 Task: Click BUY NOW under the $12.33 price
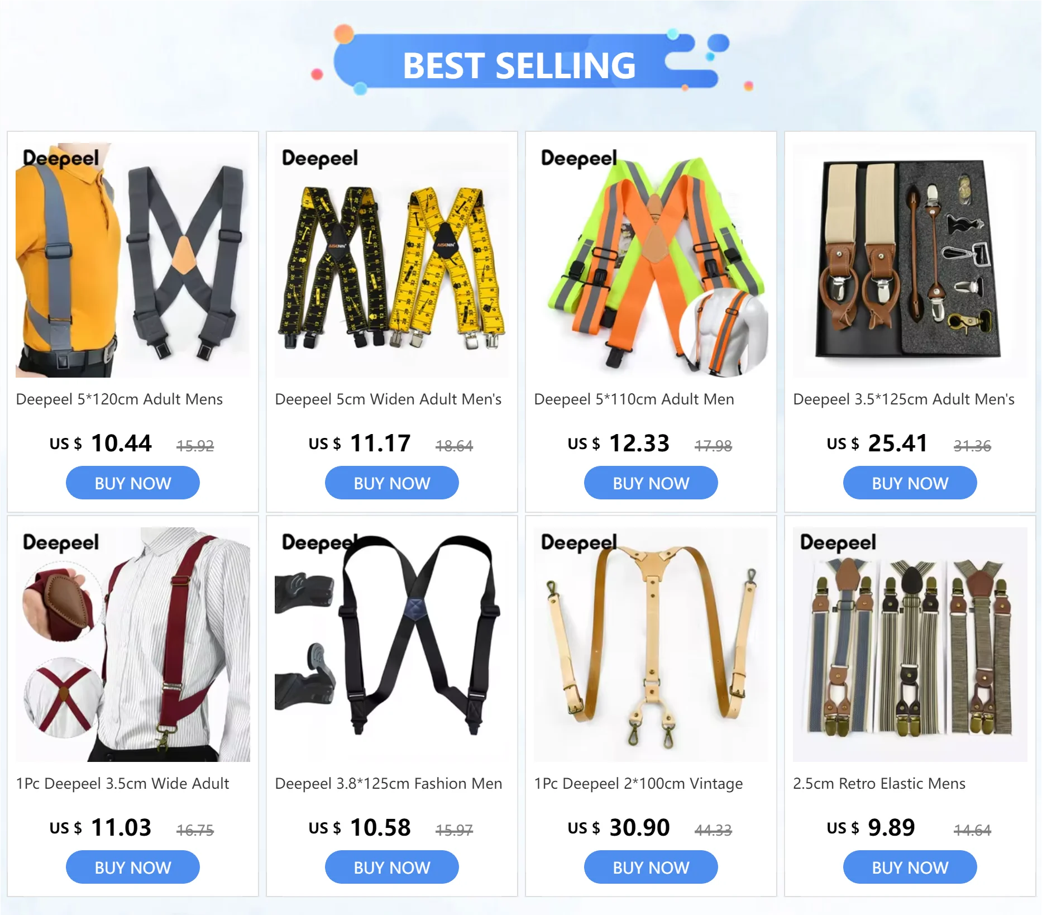point(651,483)
